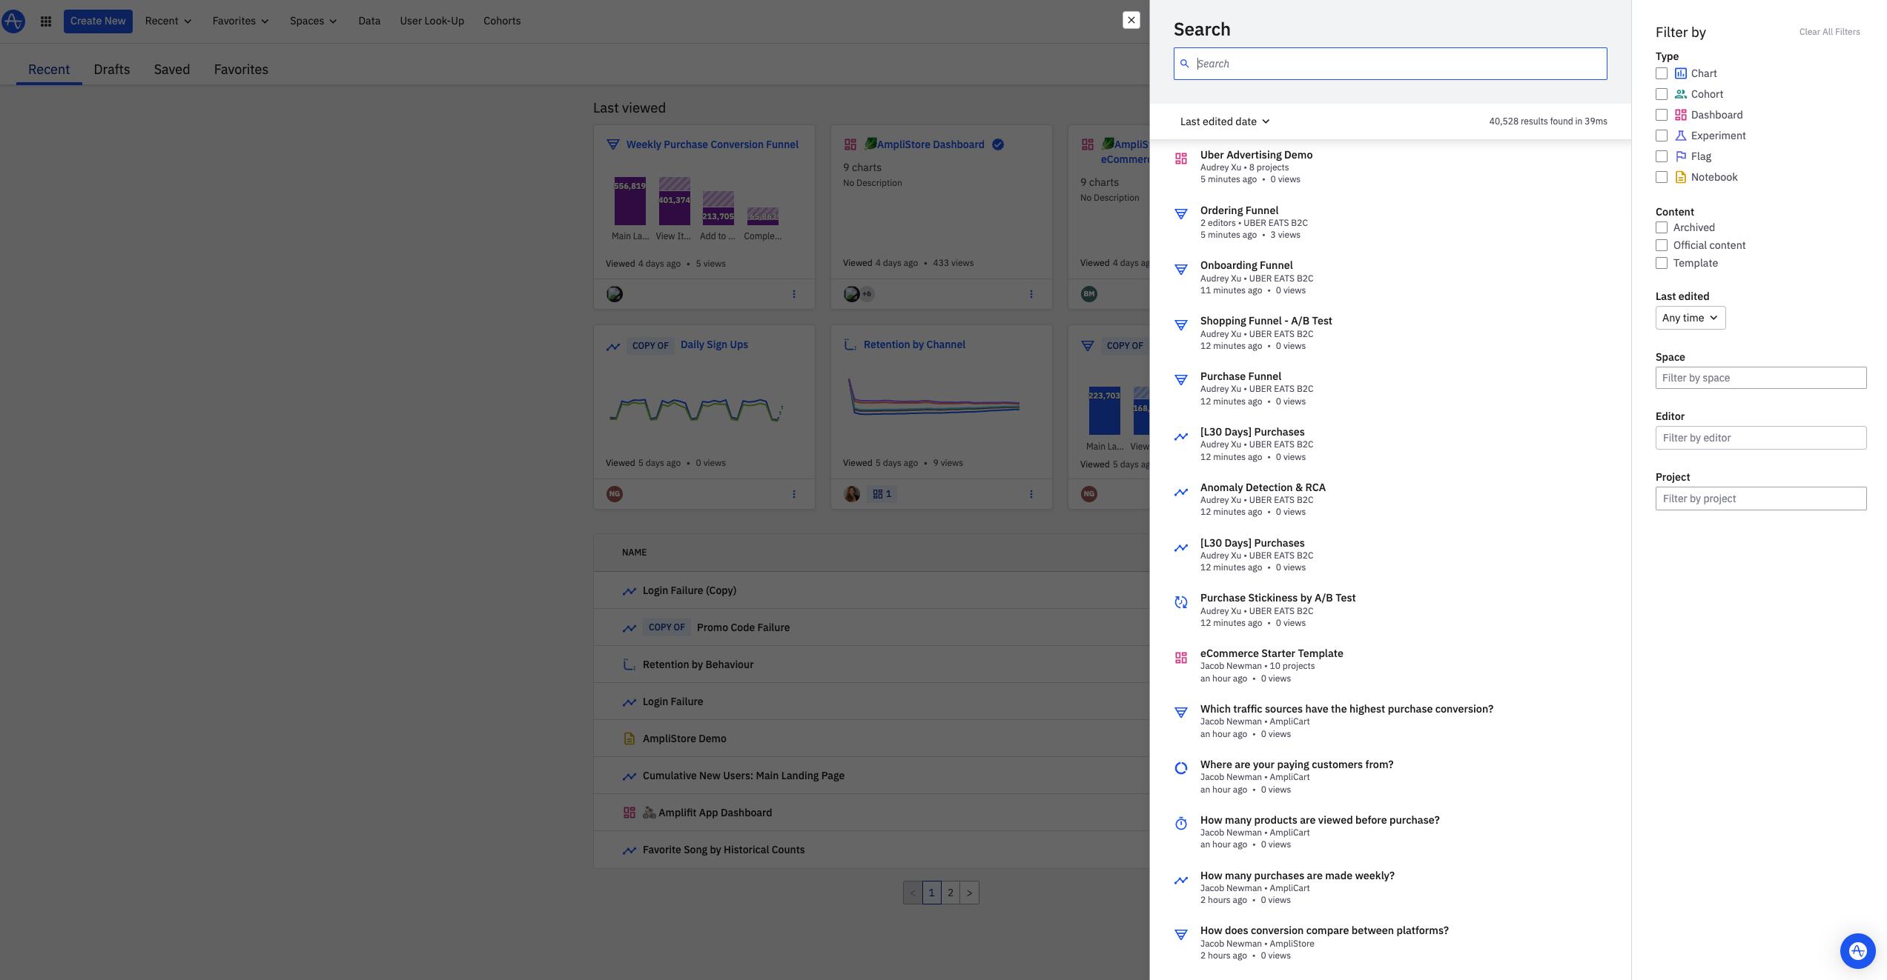Click the Purchase Stickiness by A/B Test icon
Screen dimensions: 1887x980
point(1181,602)
